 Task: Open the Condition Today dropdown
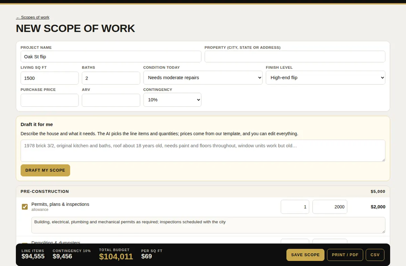tap(203, 77)
